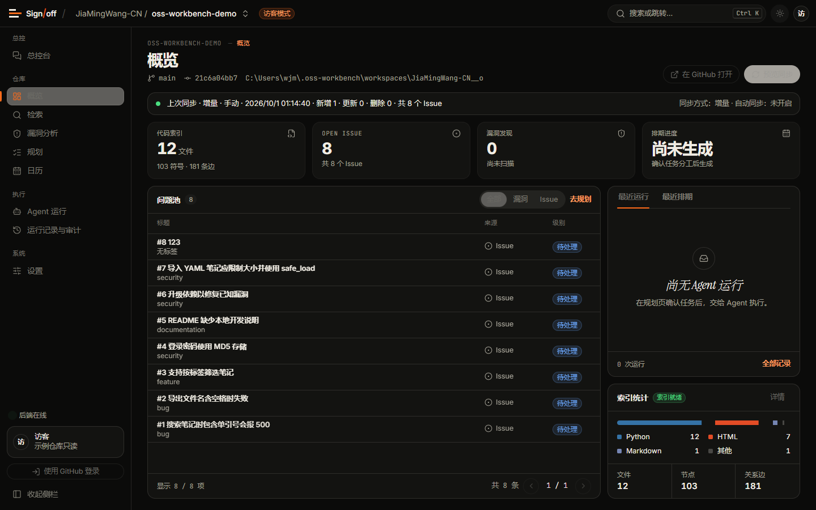Focus the 搜索或跳转 search field
Image resolution: width=816 pixels, height=510 pixels.
tap(686, 14)
